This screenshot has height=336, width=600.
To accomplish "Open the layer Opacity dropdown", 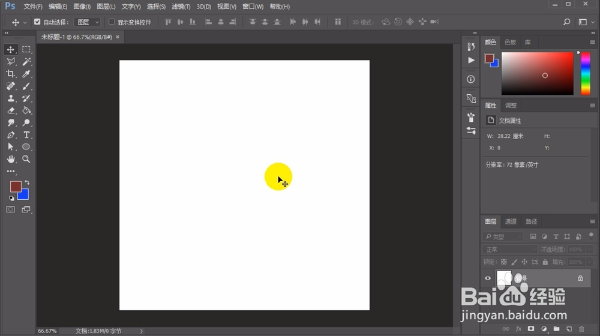I will (x=590, y=250).
